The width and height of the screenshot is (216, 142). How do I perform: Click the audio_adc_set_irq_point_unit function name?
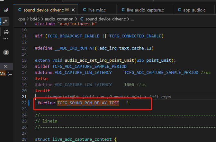point(99,60)
